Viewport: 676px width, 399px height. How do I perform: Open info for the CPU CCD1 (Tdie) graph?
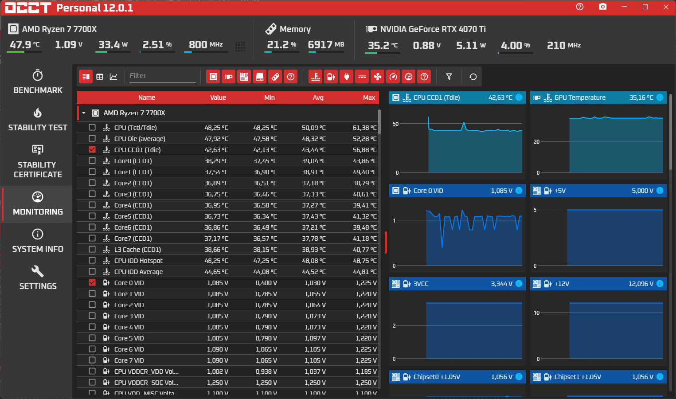click(519, 98)
